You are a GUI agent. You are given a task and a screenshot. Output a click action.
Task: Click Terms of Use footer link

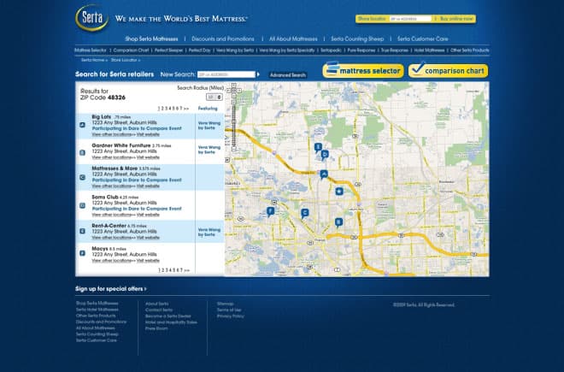[229, 310]
